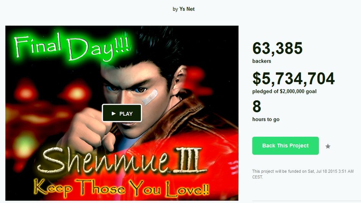This screenshot has width=361, height=203.
Task: Click the funding date notice text
Action: tap(303, 174)
